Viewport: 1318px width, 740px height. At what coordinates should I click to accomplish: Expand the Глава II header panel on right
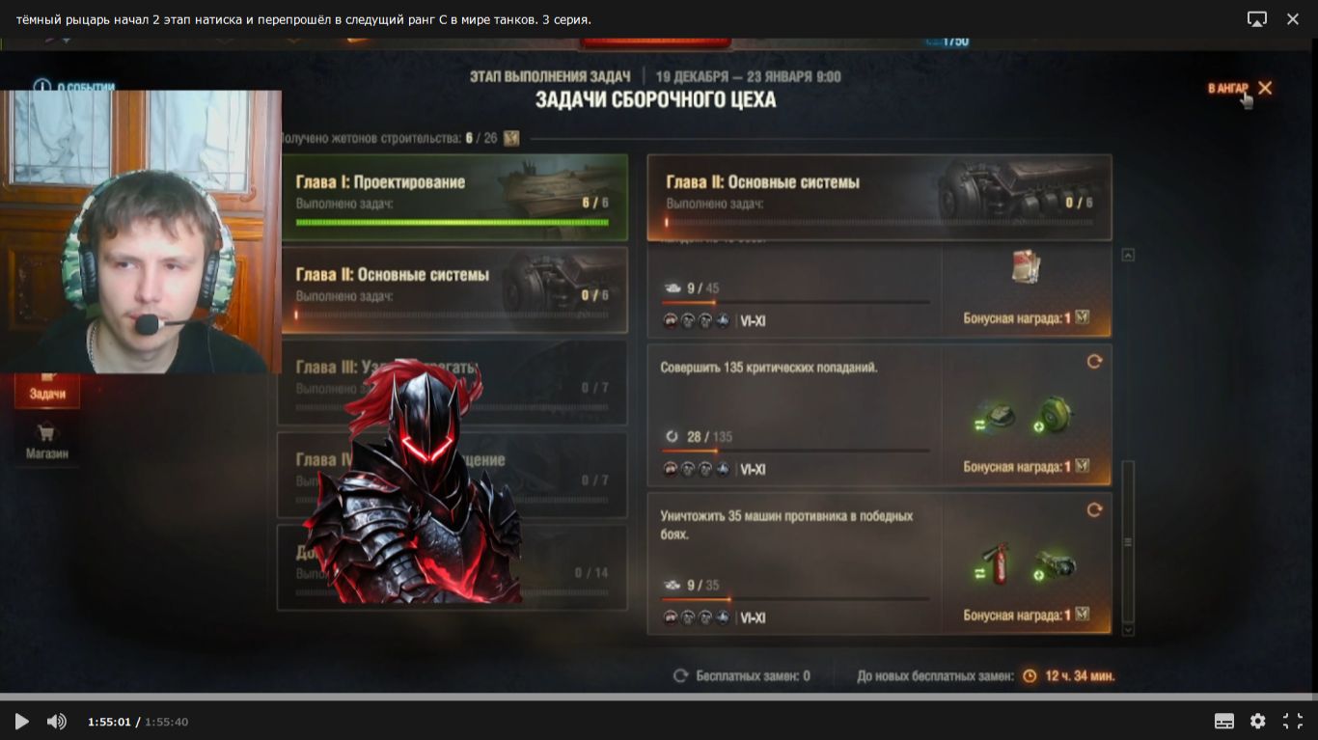(879, 197)
